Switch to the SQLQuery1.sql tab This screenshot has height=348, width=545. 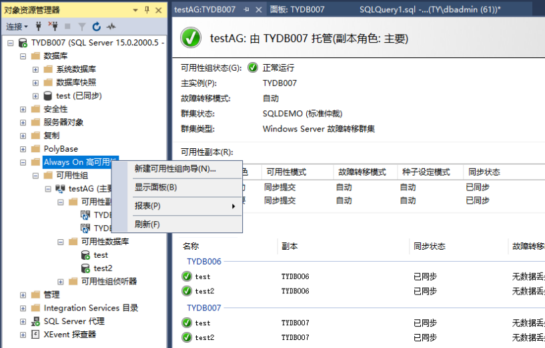[x=430, y=10]
